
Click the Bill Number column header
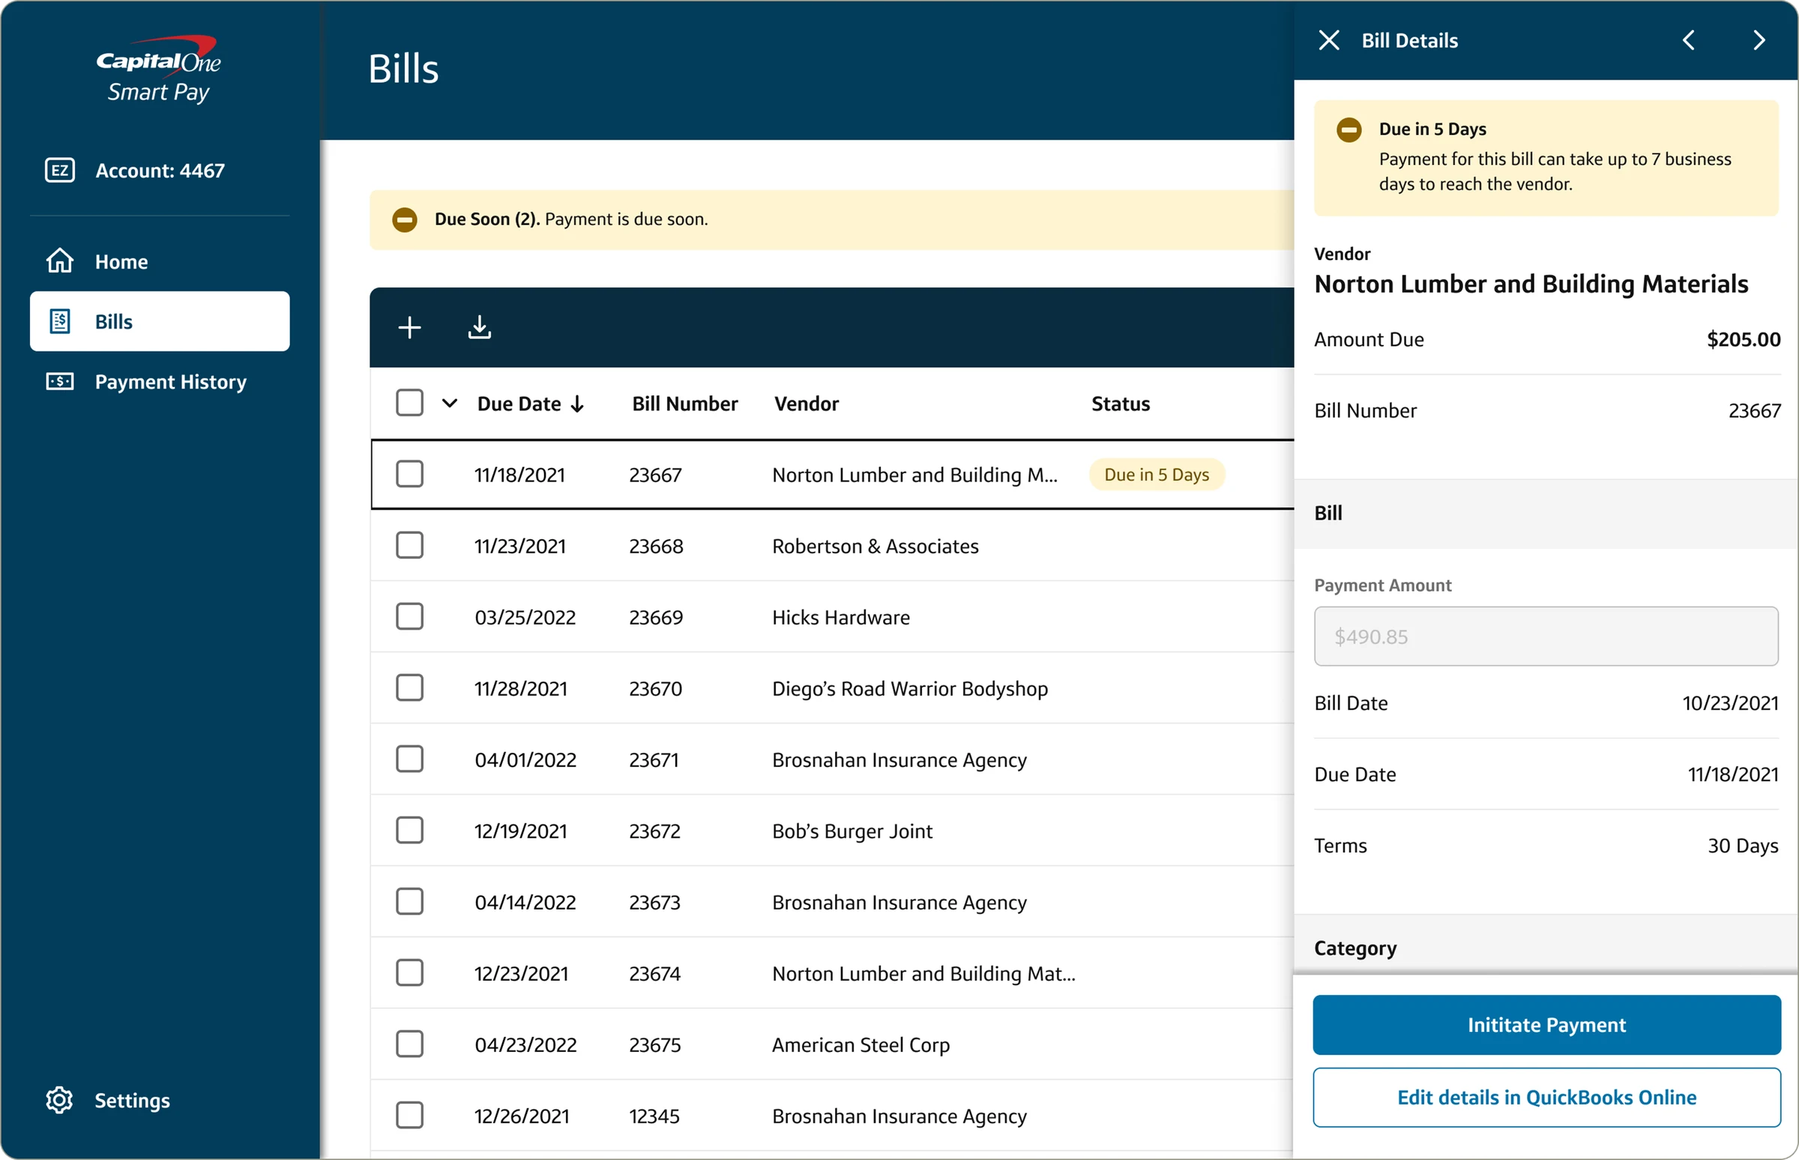(x=684, y=404)
